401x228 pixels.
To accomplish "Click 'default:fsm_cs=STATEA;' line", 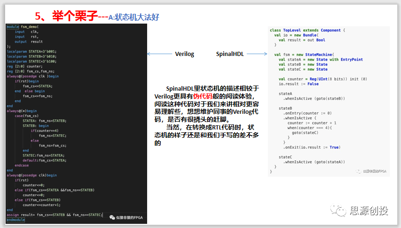I will click(45, 160).
